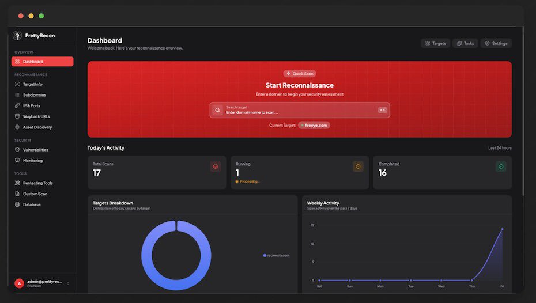Click the main page vertical scrollbar

tap(523, 111)
